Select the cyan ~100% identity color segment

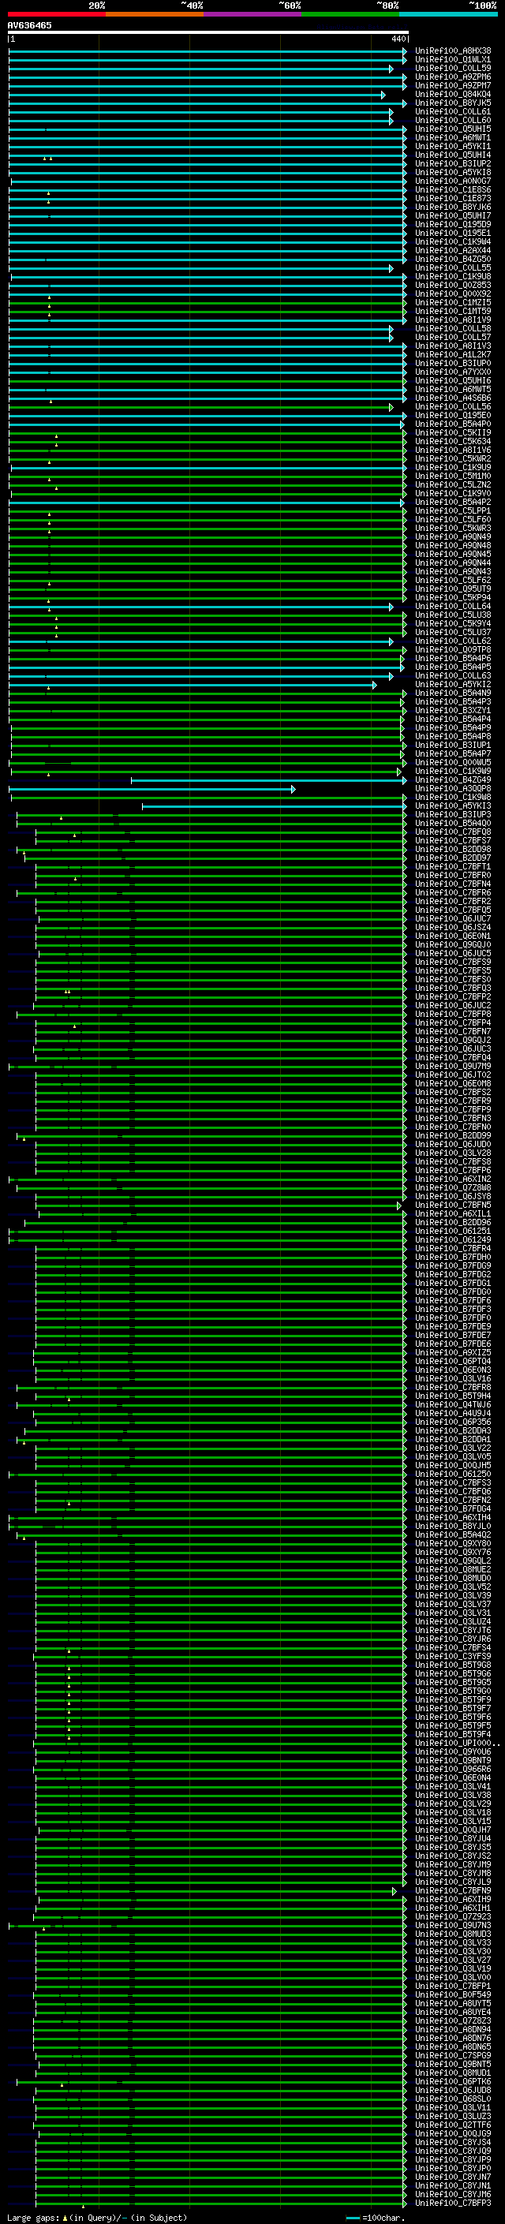point(448,14)
